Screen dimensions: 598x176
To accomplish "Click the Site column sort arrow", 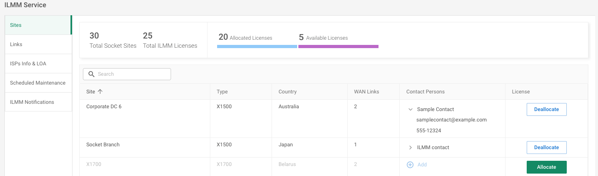I will 100,92.
